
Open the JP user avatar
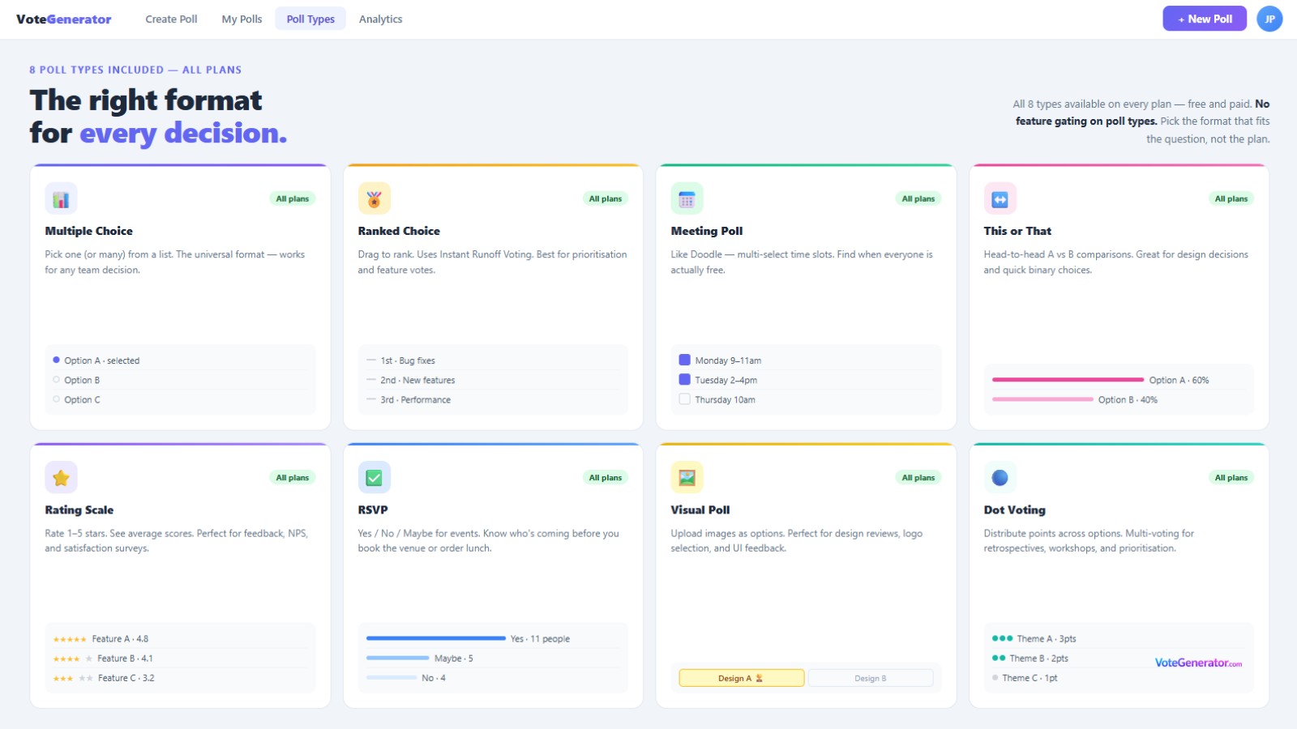(x=1269, y=19)
